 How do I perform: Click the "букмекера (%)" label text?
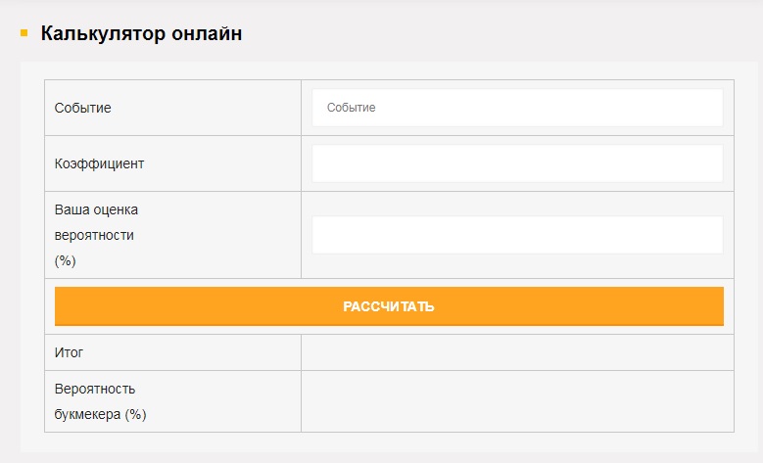click(x=100, y=414)
